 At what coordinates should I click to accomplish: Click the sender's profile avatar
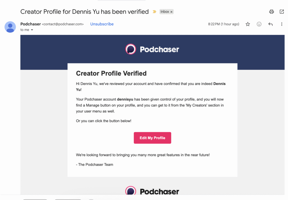pos(10,27)
